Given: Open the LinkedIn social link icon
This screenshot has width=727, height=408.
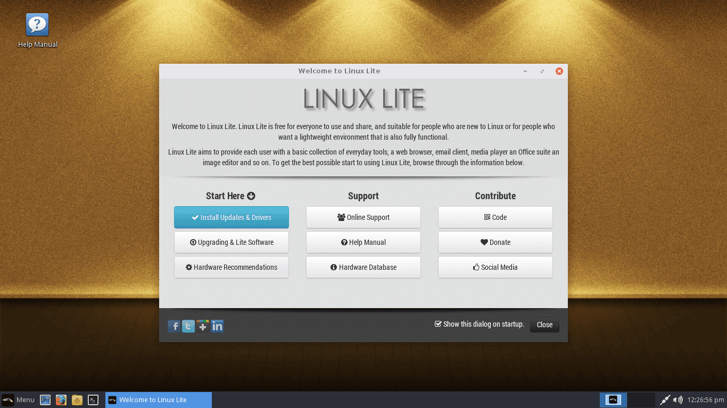Looking at the screenshot, I should tap(217, 326).
